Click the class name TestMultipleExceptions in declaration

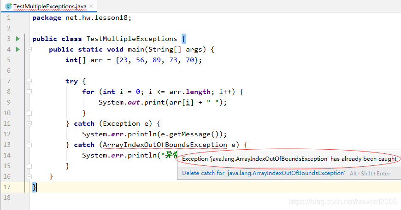click(x=132, y=39)
